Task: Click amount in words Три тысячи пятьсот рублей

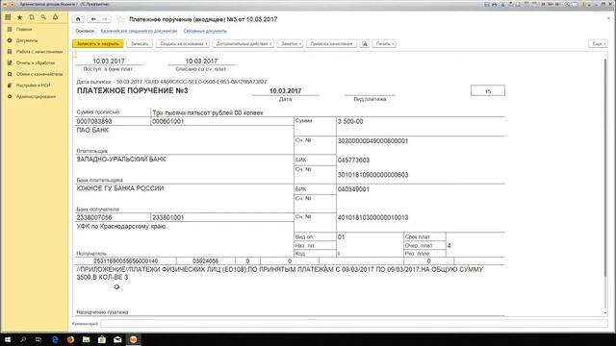Action: click(208, 112)
